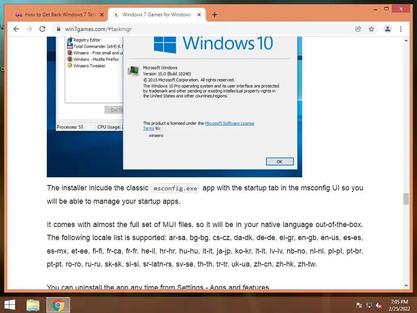Click the 'Version 10.0 (Build 10240)' text
417x313 pixels.
click(x=167, y=74)
